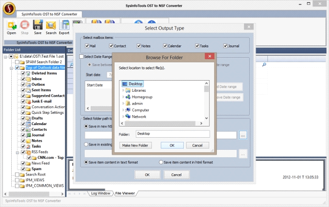Expand the Homegroup node
Screen dimensions: 329x207
123,97
